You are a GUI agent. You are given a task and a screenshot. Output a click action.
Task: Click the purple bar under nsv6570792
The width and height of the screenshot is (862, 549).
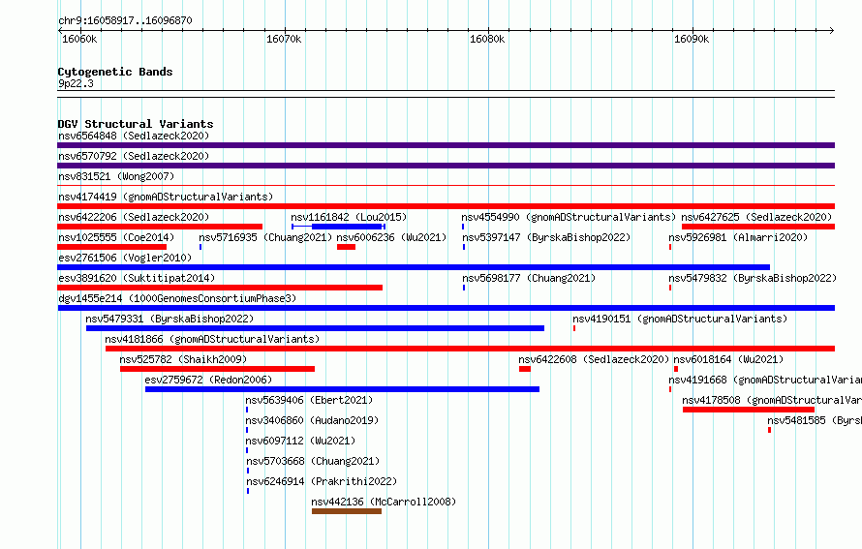tap(446, 166)
